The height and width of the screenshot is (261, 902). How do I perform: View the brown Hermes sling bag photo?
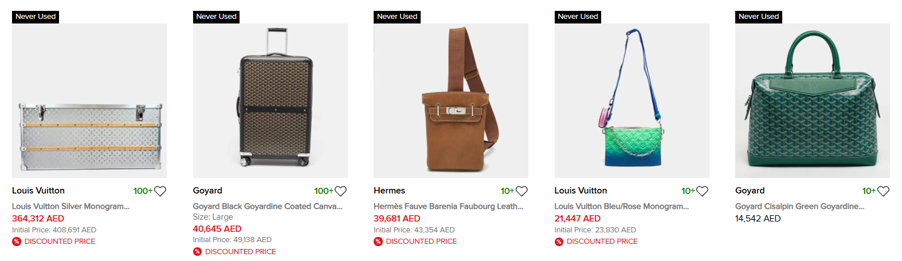click(x=451, y=101)
